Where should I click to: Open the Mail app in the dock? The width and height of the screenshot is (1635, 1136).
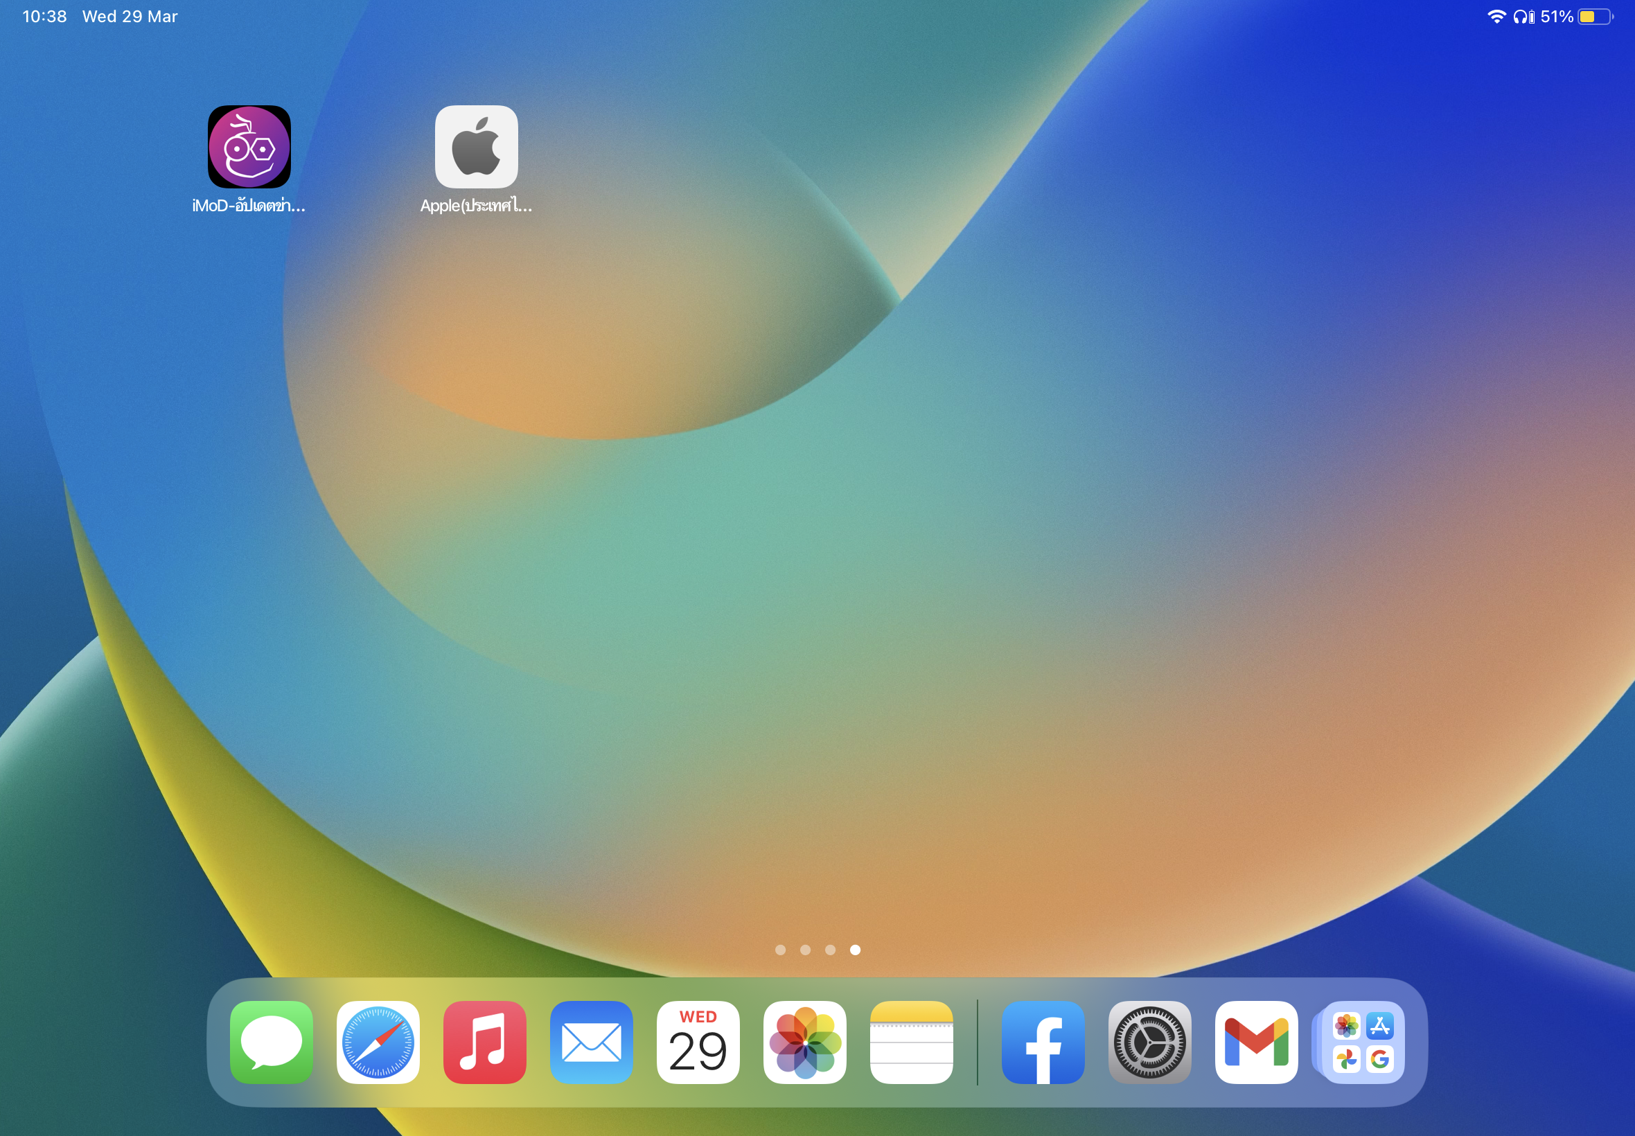click(591, 1042)
